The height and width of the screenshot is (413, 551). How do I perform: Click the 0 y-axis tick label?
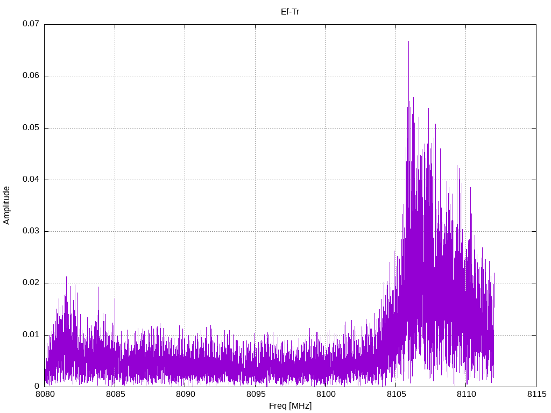click(x=37, y=386)
